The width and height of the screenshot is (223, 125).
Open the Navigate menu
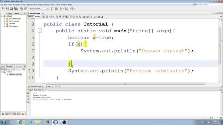coord(16,5)
